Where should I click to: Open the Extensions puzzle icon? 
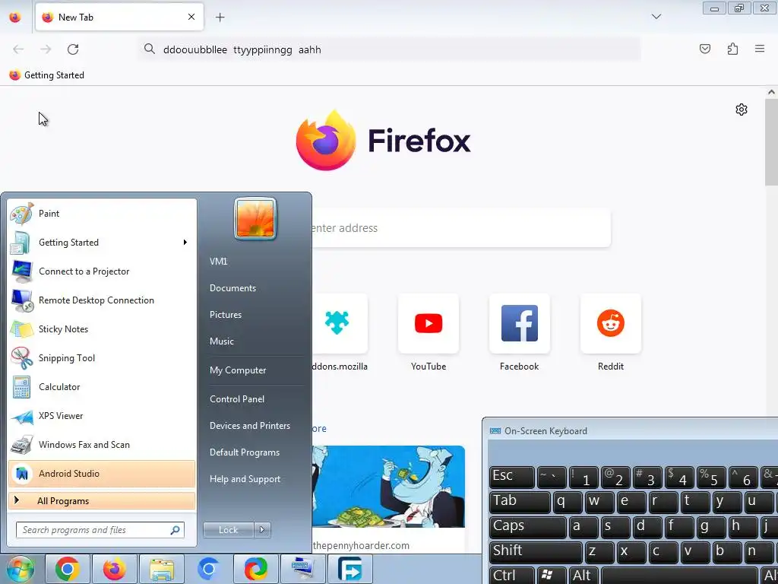point(732,49)
